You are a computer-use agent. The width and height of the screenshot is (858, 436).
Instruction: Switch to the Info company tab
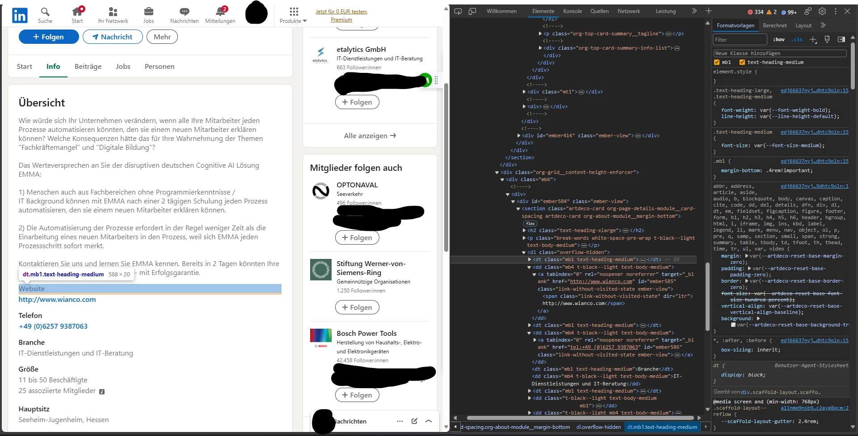pos(53,67)
